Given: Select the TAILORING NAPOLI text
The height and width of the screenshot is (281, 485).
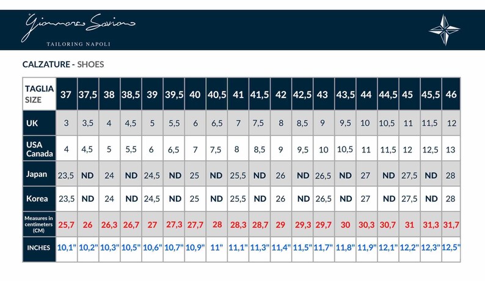Looking at the screenshot, I should click(78, 44).
